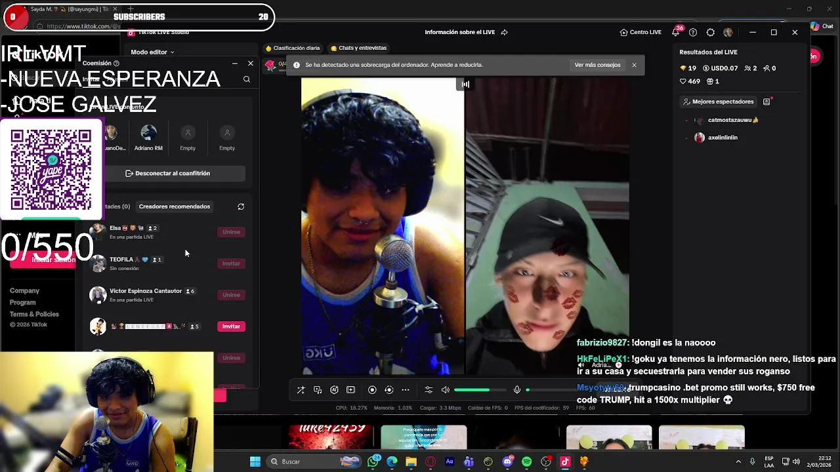Expand the Modo editor dropdown

[x=152, y=52]
